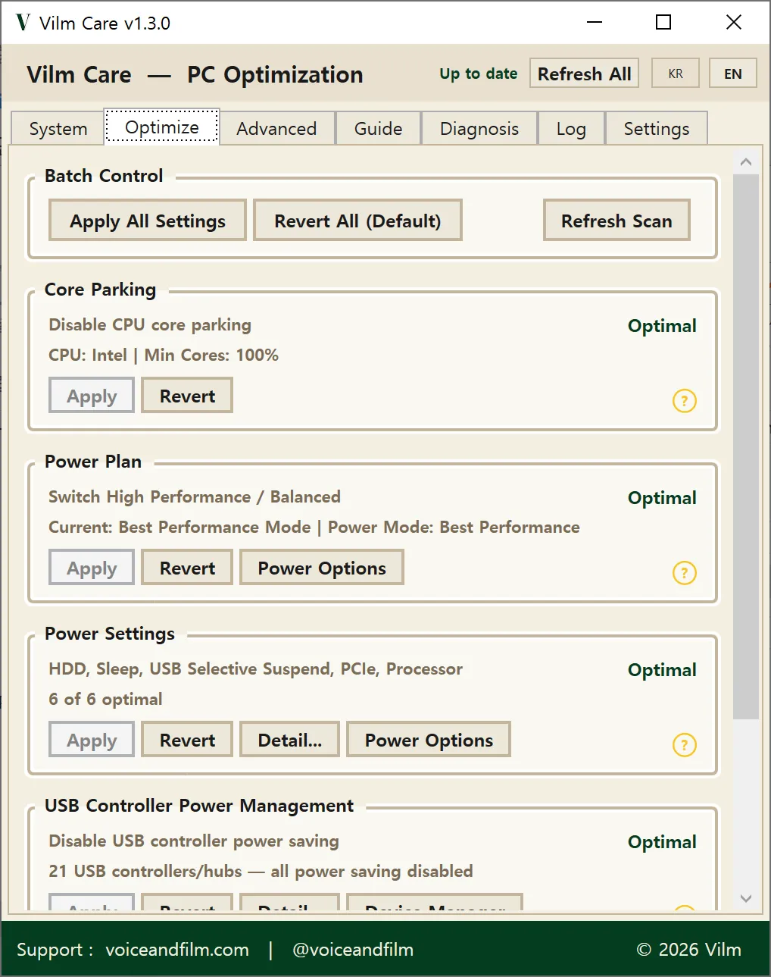Open the Settings tab
The width and height of the screenshot is (771, 977).
(x=657, y=129)
